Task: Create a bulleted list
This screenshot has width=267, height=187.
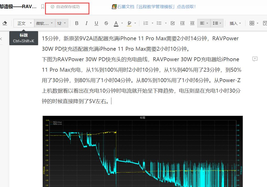Action: pyautogui.click(x=159, y=23)
